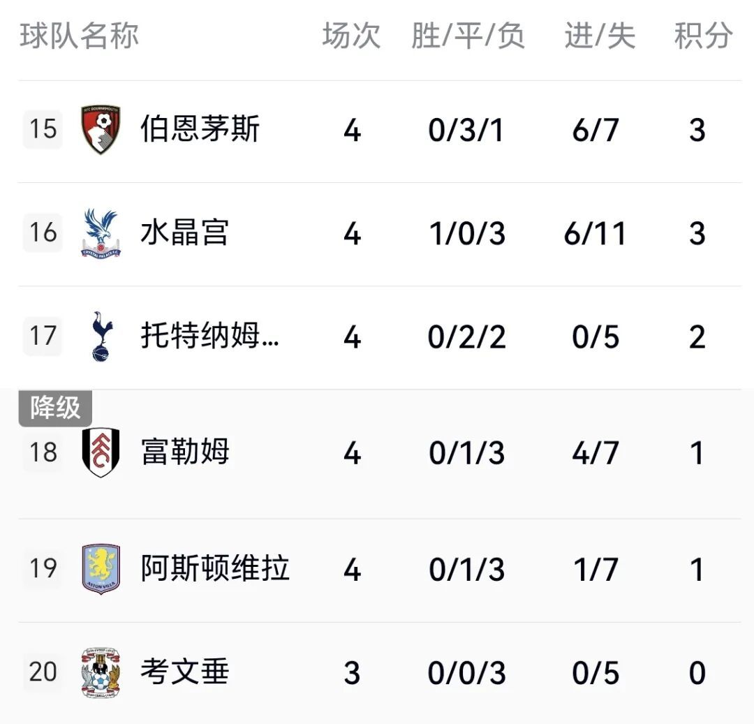Image resolution: width=754 pixels, height=724 pixels.
Task: Open team name 考文垂
Action: point(184,672)
